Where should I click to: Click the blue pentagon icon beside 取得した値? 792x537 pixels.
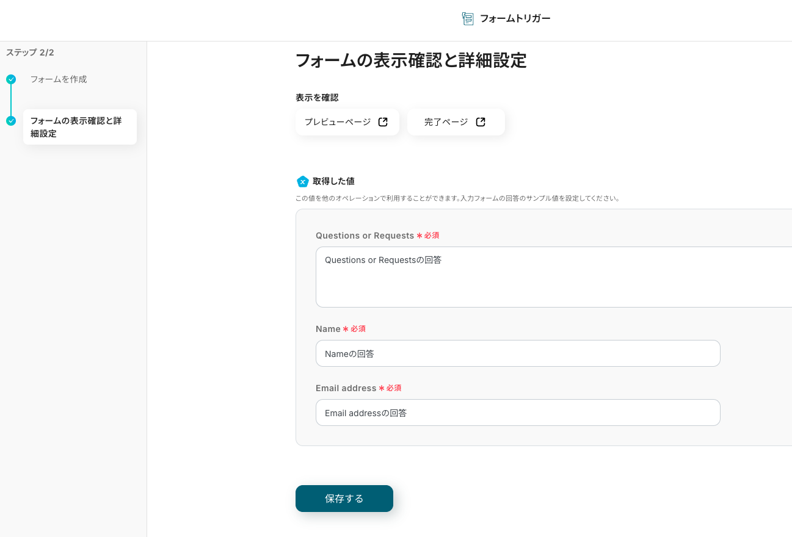[302, 181]
